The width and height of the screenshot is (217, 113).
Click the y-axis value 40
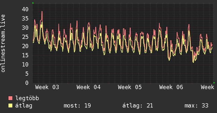click(x=25, y=9)
